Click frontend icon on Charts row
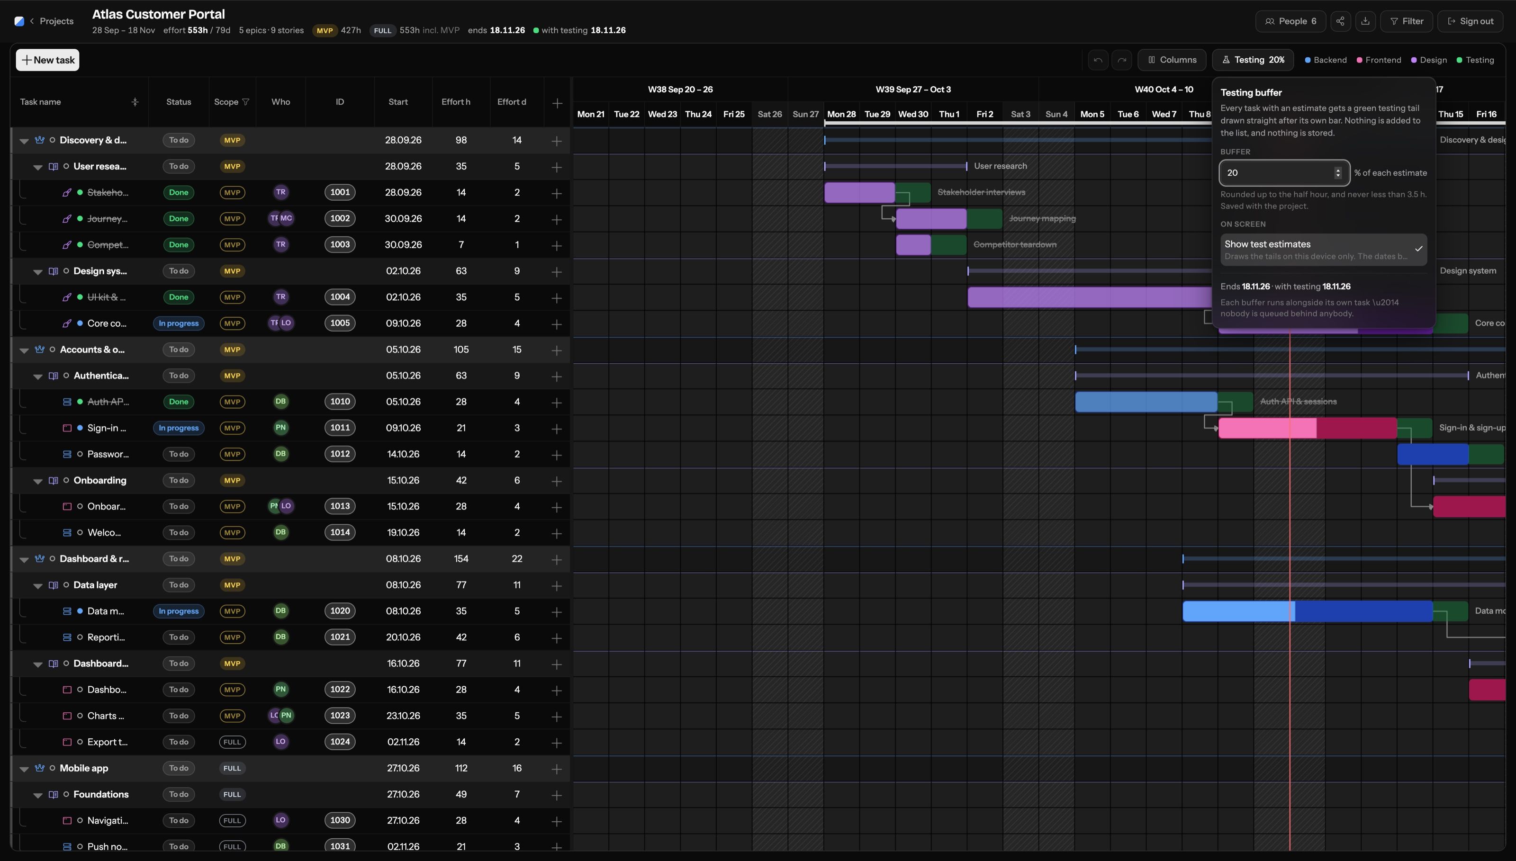The width and height of the screenshot is (1516, 861). coord(67,716)
